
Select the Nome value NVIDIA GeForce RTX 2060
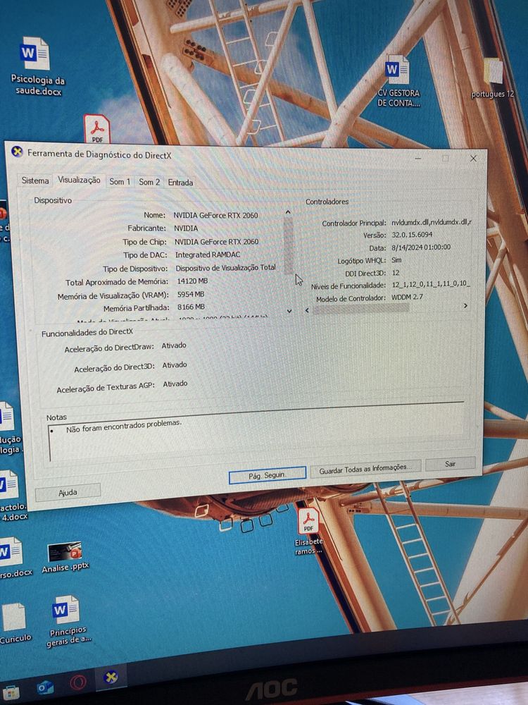pyautogui.click(x=215, y=215)
